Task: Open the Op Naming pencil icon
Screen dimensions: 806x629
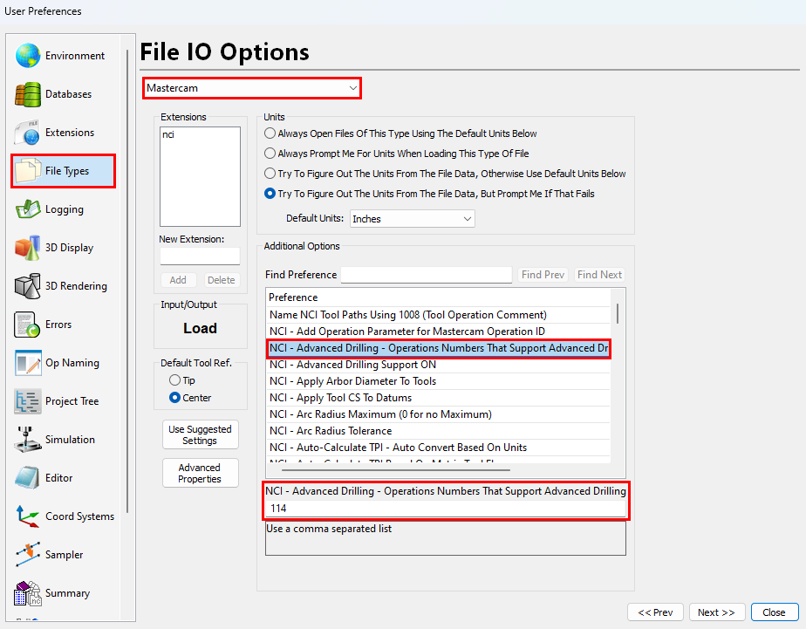Action: pyautogui.click(x=28, y=363)
